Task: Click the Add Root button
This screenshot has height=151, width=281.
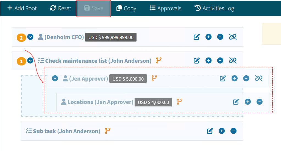Action: [22, 8]
